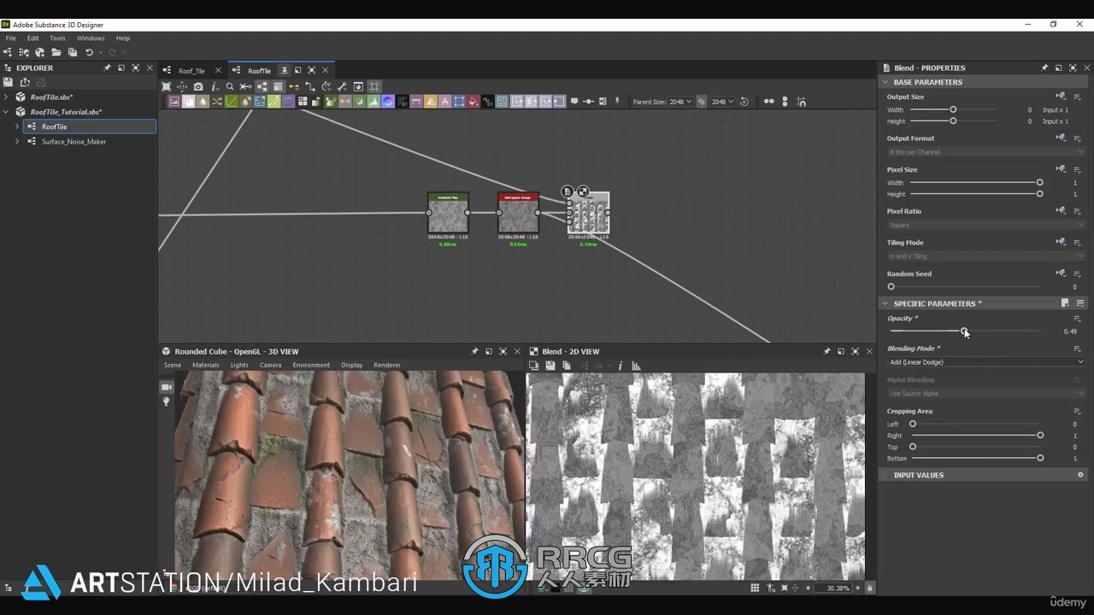Select the Blend node in graph
Screen dimensions: 1094x615
(x=589, y=213)
